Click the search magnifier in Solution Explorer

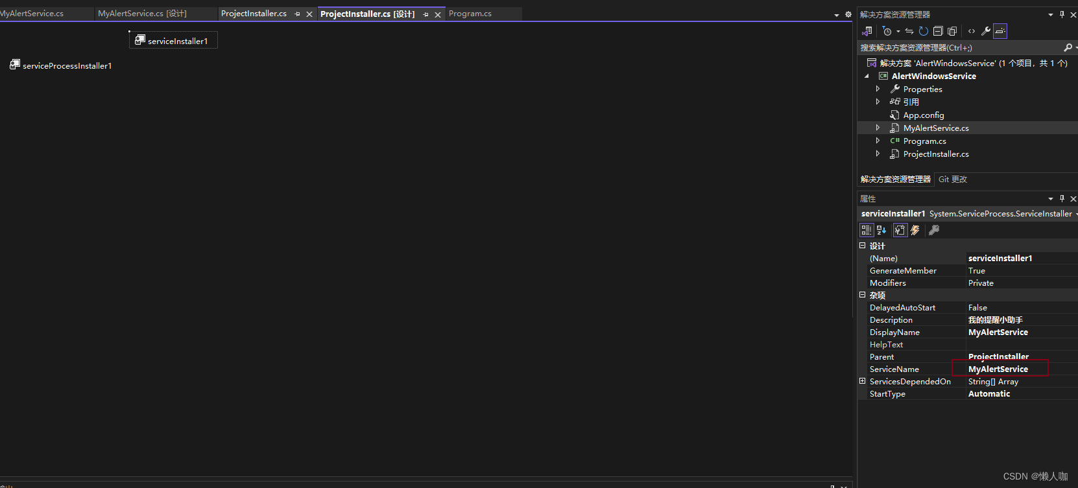(x=1068, y=47)
